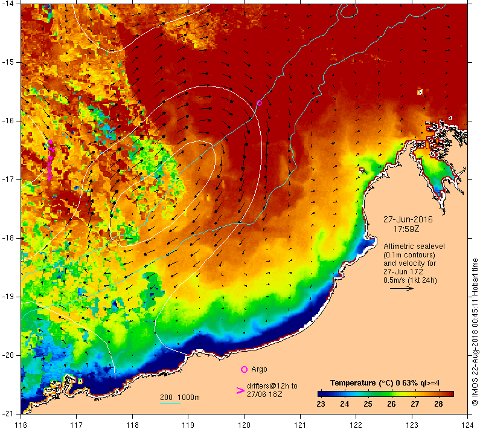Image resolution: width=483 pixels, height=429 pixels.
Task: Click the cyan 200m depth contour legend line
Action: click(x=170, y=403)
